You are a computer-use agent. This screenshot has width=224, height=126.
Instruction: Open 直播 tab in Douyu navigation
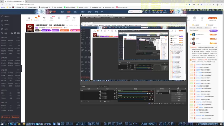point(69,12)
